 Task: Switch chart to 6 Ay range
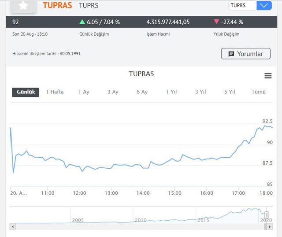[x=142, y=92]
